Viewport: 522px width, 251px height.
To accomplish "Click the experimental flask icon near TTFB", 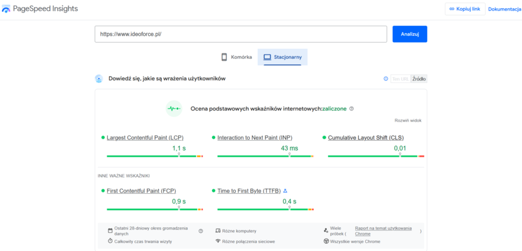I will [285, 190].
